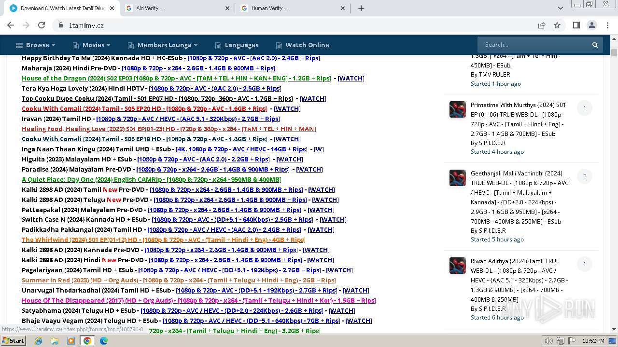The width and height of the screenshot is (618, 347).
Task: Reload the current page
Action: pyautogui.click(x=42, y=25)
